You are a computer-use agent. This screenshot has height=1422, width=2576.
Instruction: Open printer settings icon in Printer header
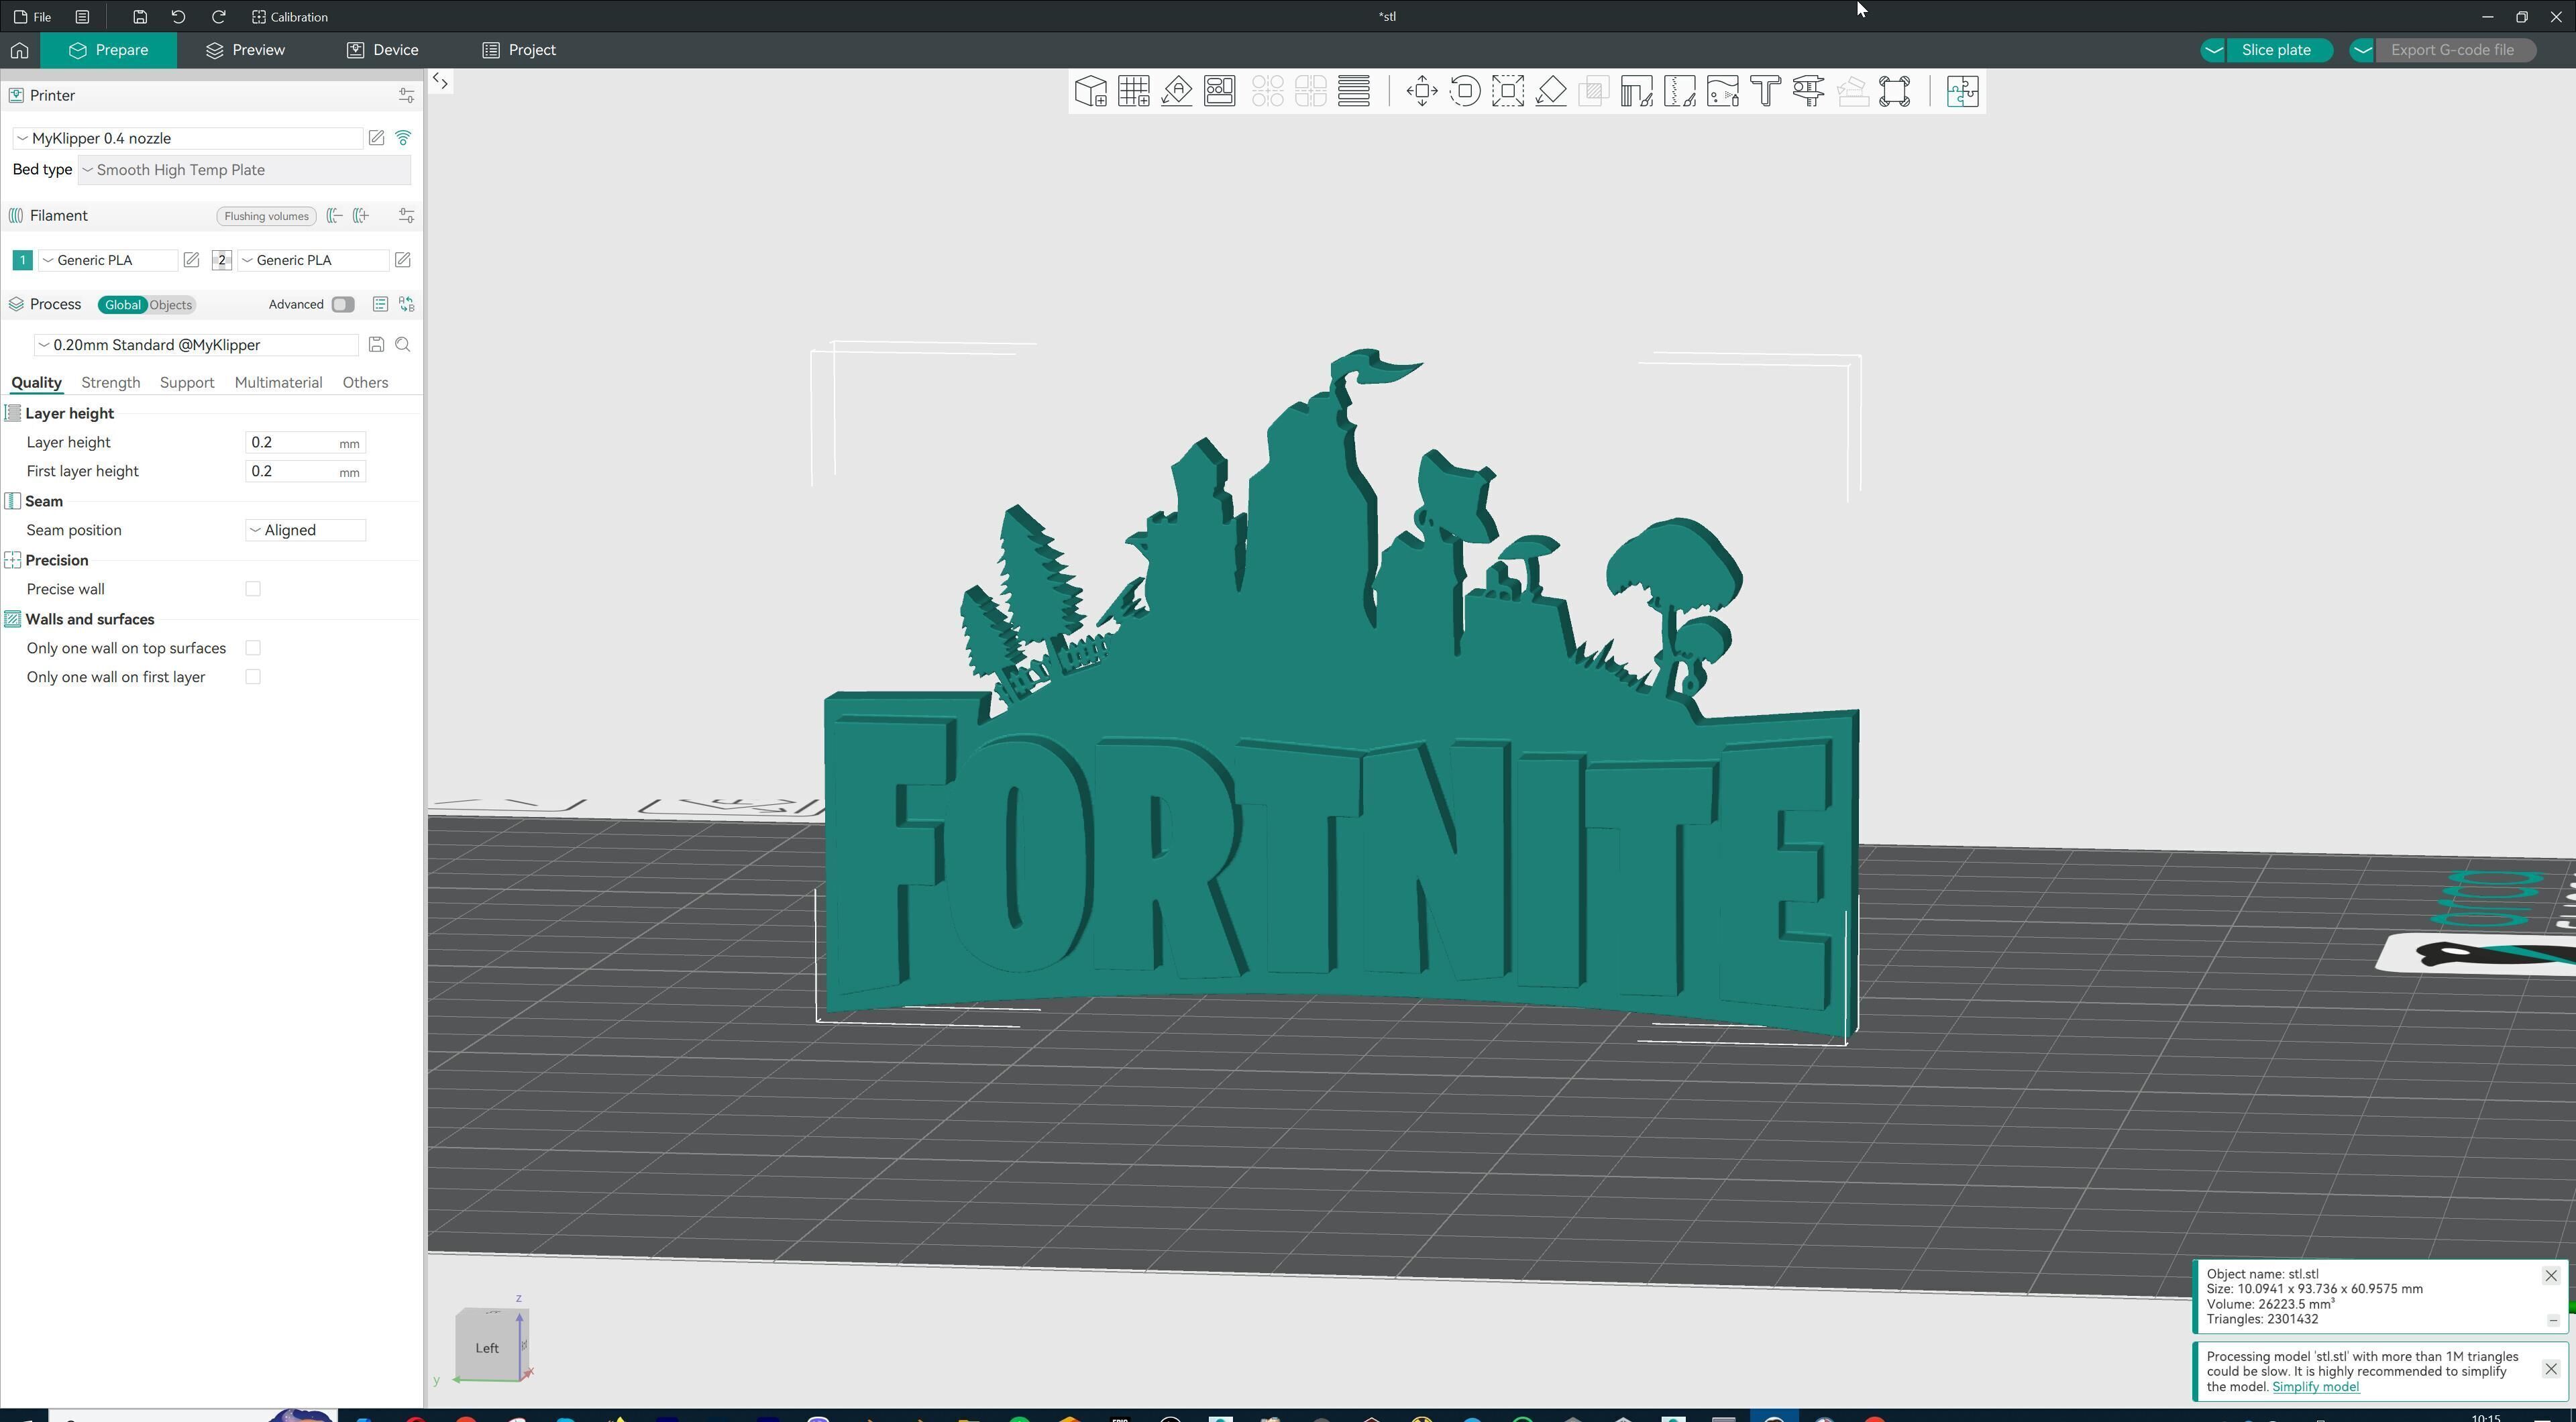406,96
